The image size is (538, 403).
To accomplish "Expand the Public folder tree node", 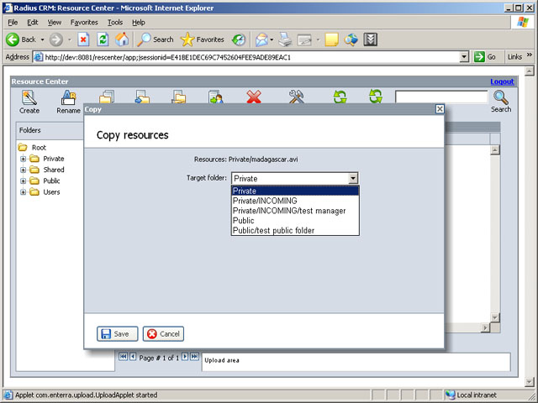I will pos(23,181).
